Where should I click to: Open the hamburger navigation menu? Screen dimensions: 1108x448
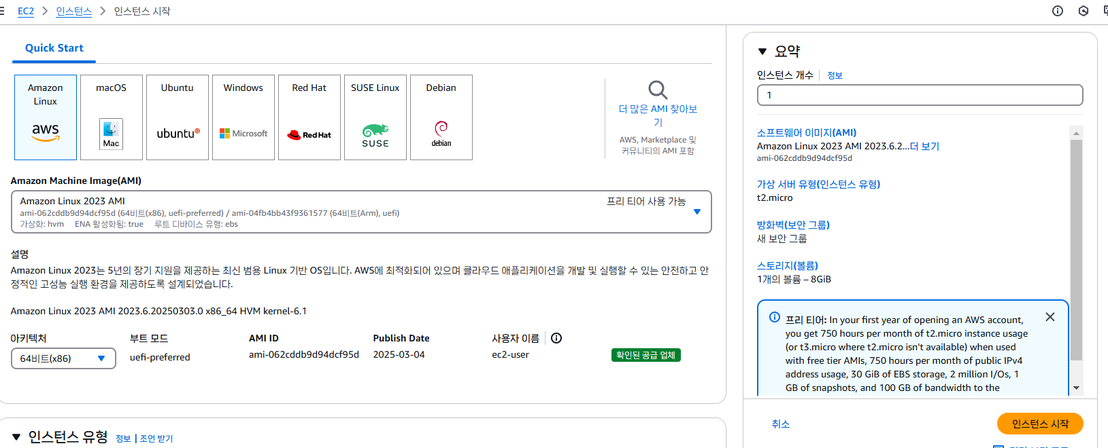click(2, 11)
